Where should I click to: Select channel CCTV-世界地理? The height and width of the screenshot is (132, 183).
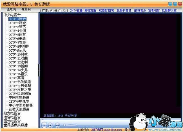20,86
